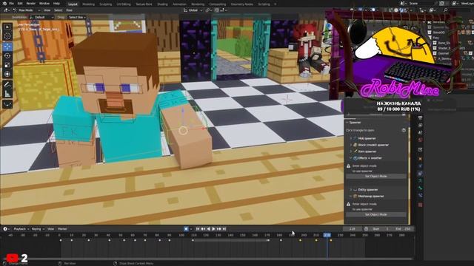Click the current frame number field

(x=353, y=229)
